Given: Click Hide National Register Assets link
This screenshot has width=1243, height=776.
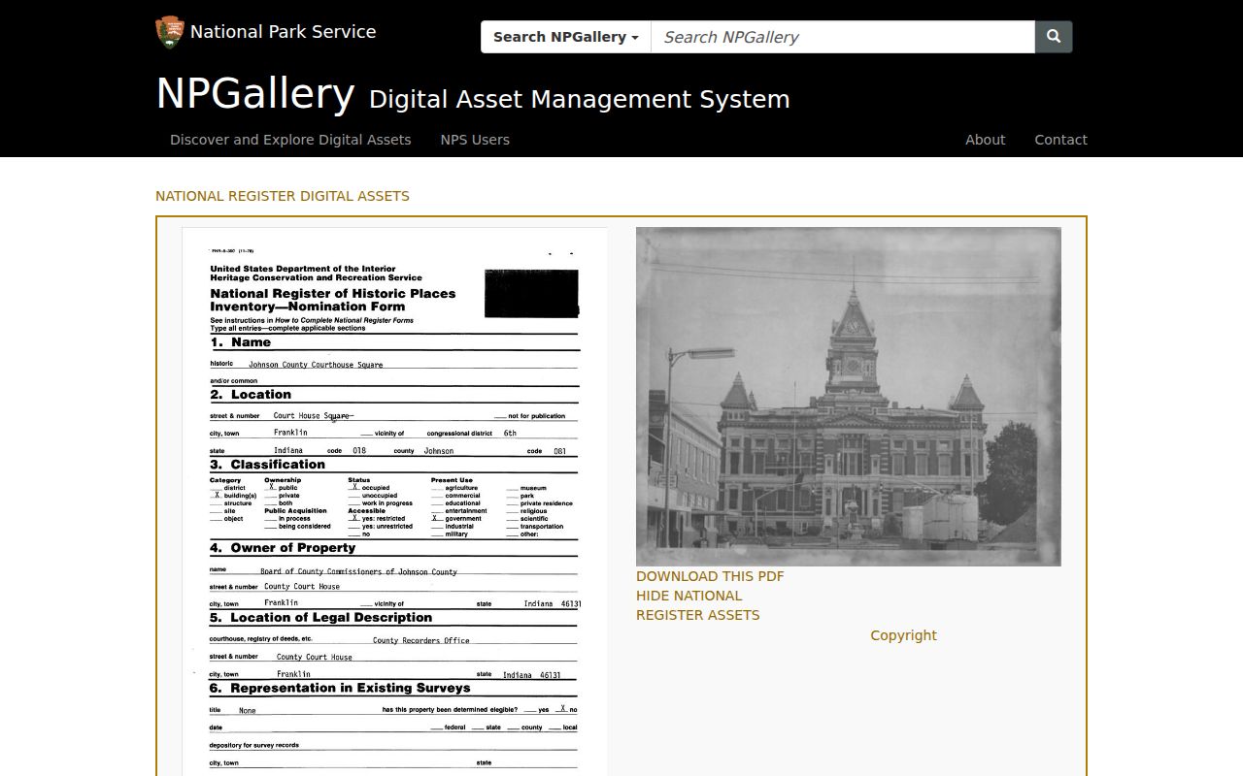Looking at the screenshot, I should pyautogui.click(x=698, y=605).
